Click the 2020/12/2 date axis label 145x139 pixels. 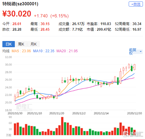(79, 113)
